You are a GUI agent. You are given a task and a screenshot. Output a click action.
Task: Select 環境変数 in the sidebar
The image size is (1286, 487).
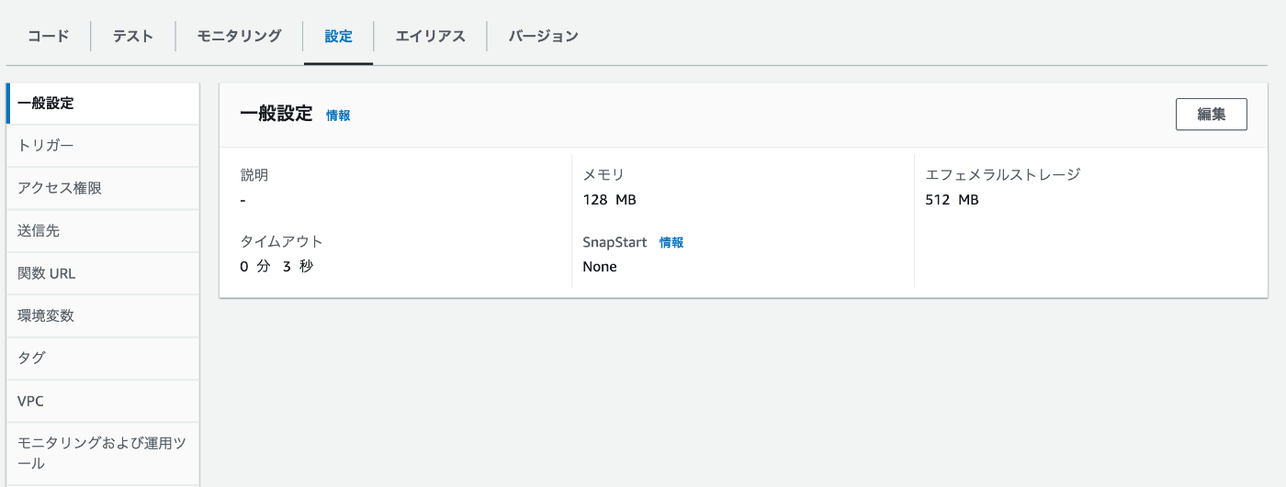pyautogui.click(x=46, y=315)
